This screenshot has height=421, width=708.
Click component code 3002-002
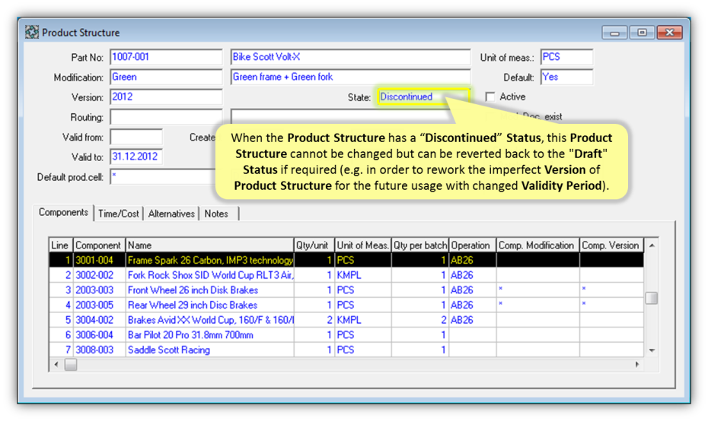(x=94, y=275)
